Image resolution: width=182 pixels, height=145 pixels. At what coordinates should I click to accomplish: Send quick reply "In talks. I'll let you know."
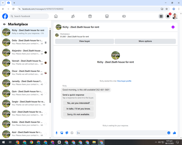[x=78, y=109]
